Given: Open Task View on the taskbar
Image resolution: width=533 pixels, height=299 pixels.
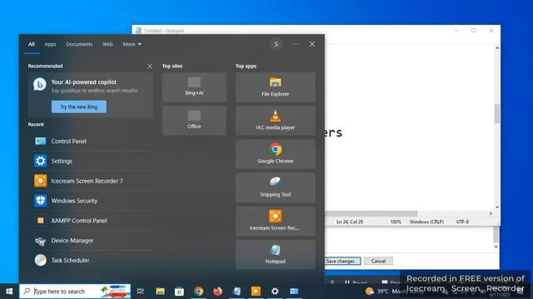Looking at the screenshot, I should (x=141, y=292).
